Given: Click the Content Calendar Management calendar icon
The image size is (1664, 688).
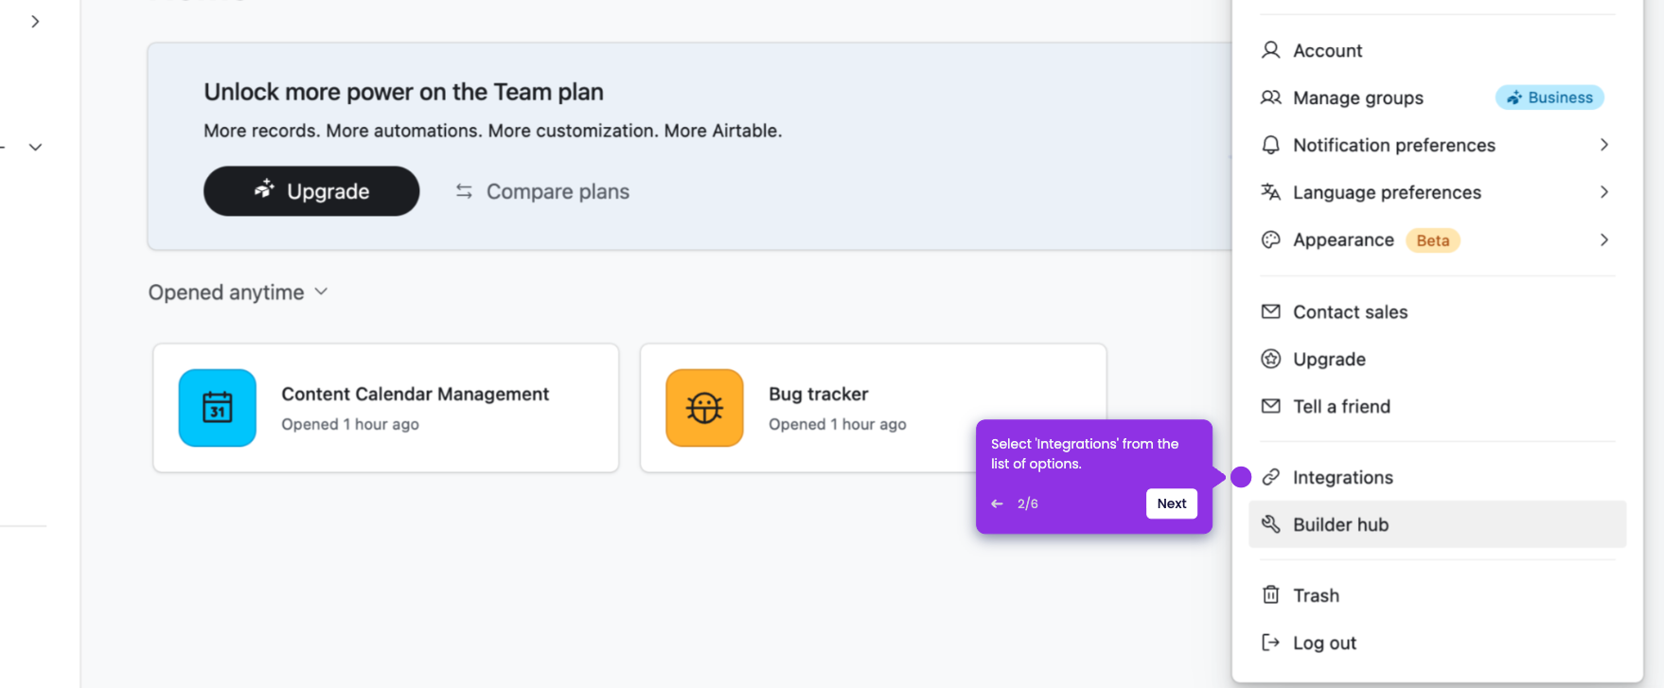Looking at the screenshot, I should coord(218,408).
